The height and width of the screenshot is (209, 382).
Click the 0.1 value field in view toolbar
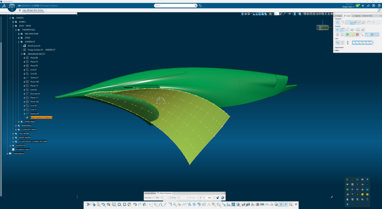click(x=276, y=14)
